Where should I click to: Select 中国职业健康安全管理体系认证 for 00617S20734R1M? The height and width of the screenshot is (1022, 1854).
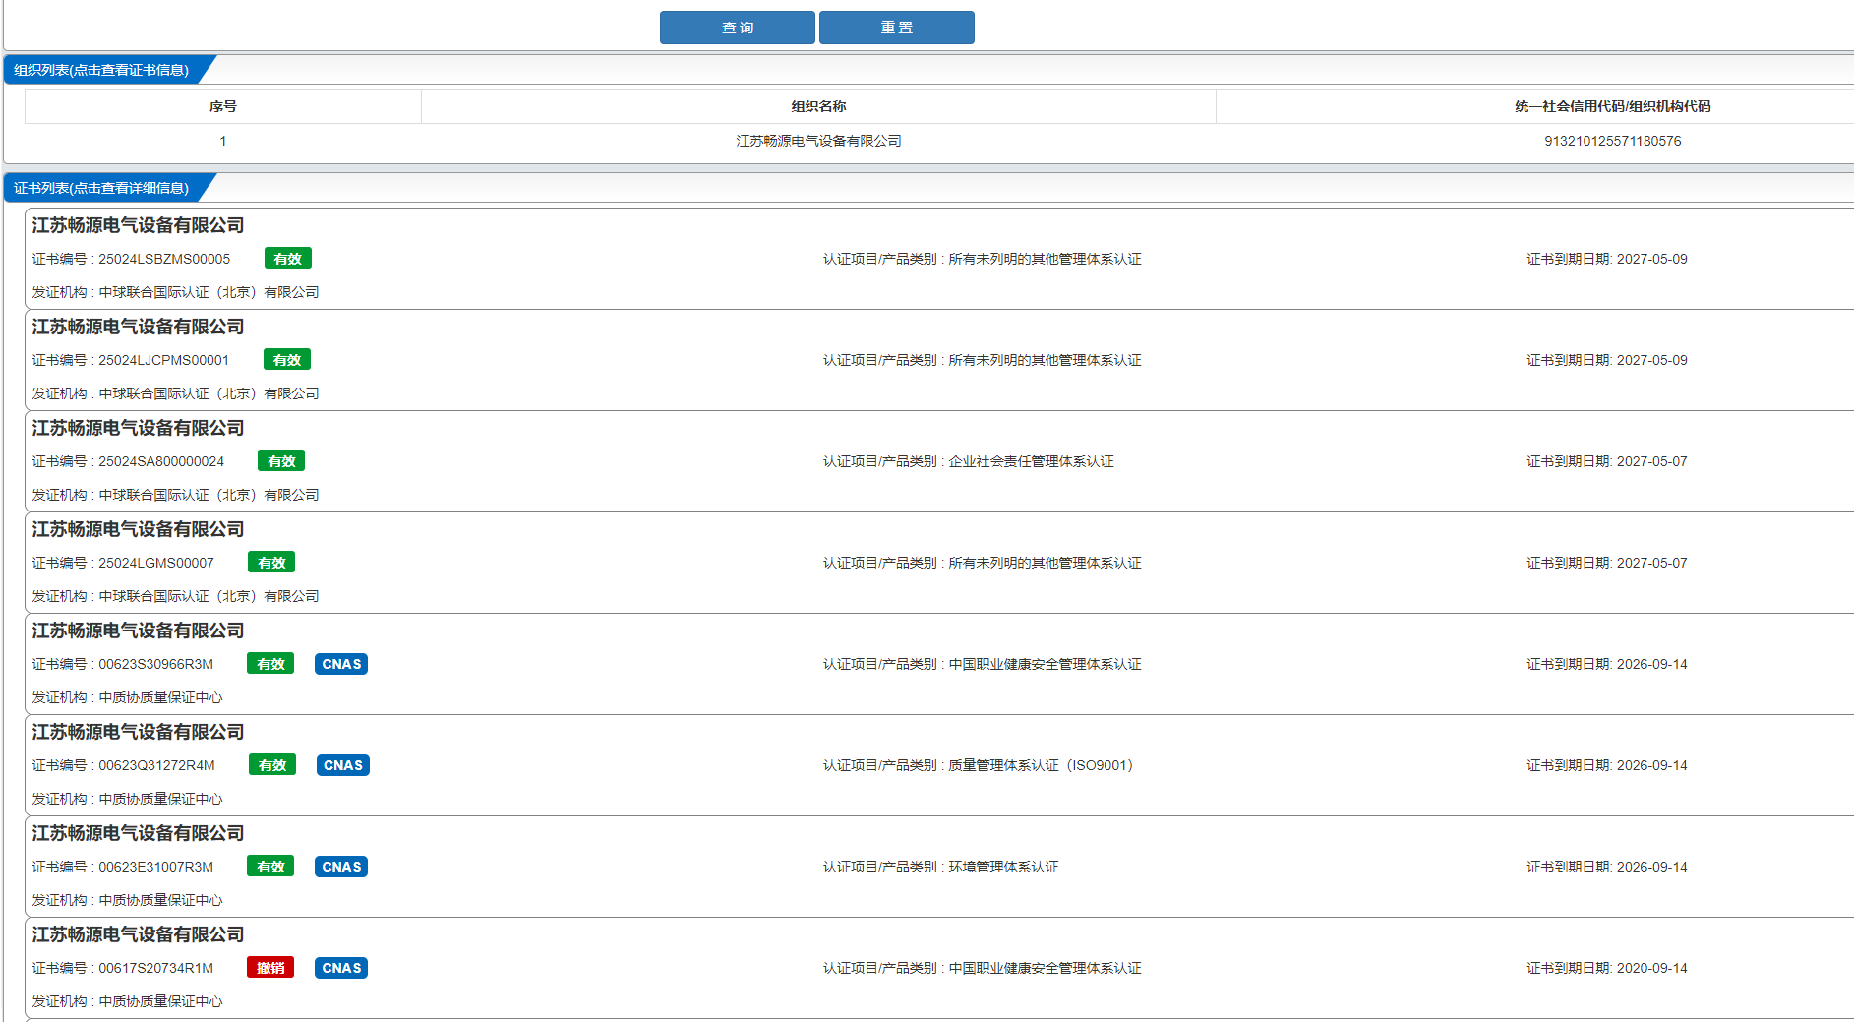pos(1045,968)
